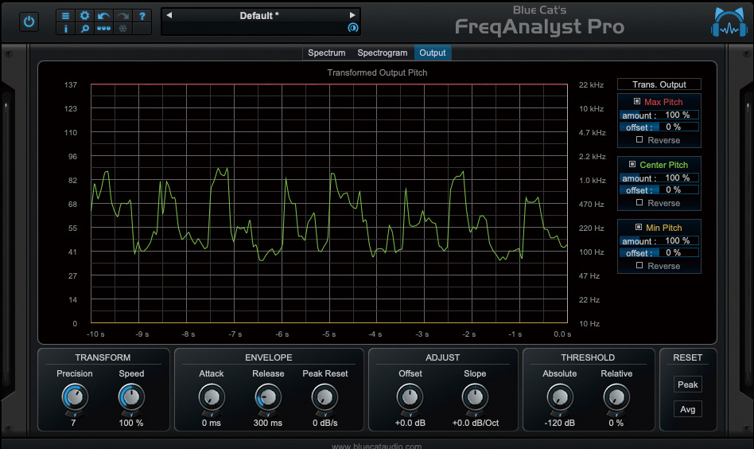This screenshot has width=754, height=449.
Task: Click the Reset Peak button
Action: point(688,385)
